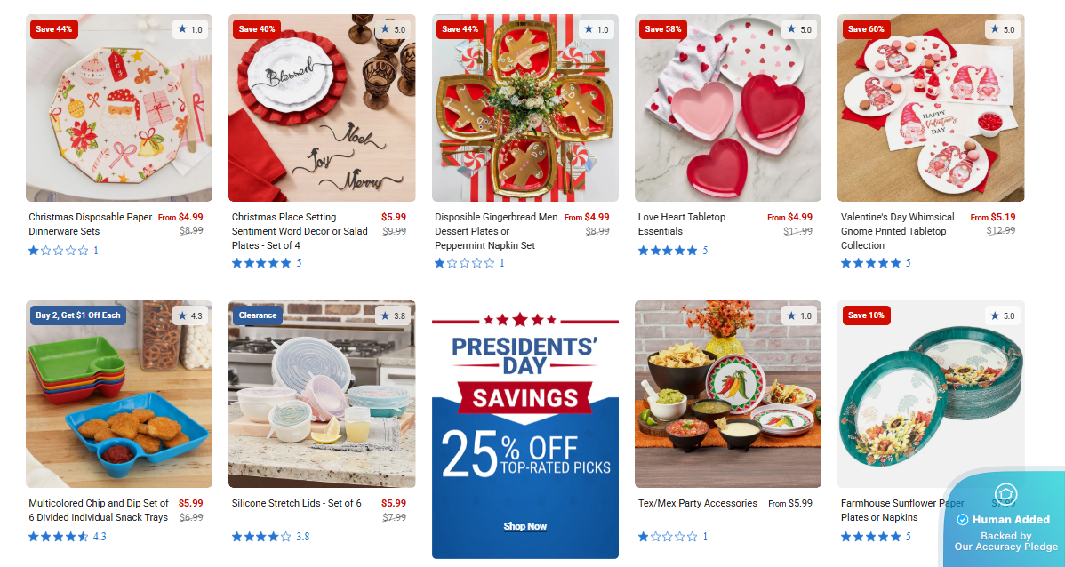Open Love Heart Tabletop Essentials product title

(x=681, y=224)
